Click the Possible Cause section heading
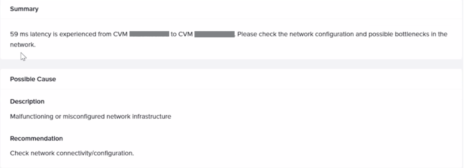 (33, 79)
